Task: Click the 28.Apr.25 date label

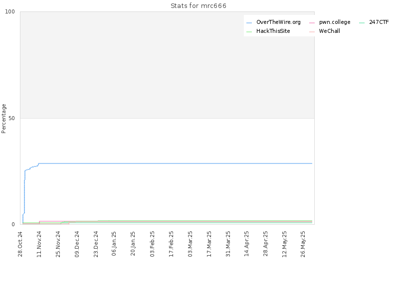Action: (266, 244)
